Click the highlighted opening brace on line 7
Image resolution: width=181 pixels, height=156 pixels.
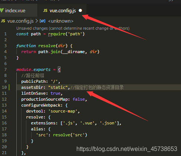pos(59,69)
